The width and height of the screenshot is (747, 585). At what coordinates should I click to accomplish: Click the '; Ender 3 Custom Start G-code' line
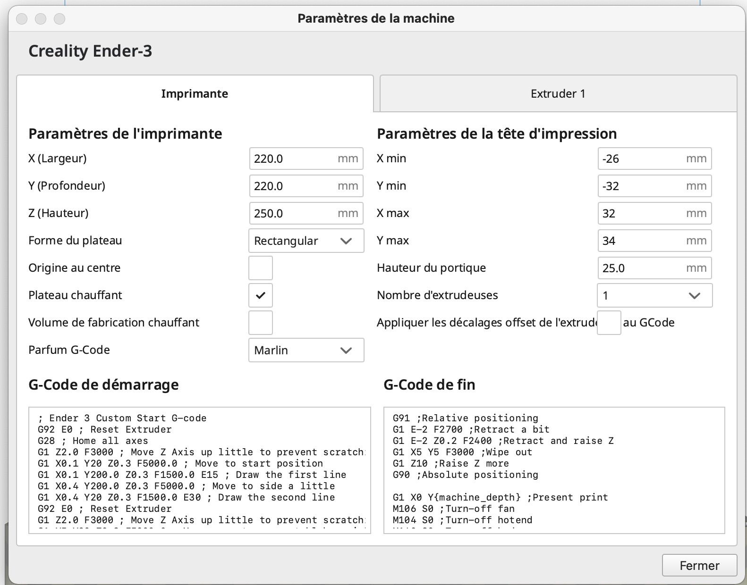122,418
